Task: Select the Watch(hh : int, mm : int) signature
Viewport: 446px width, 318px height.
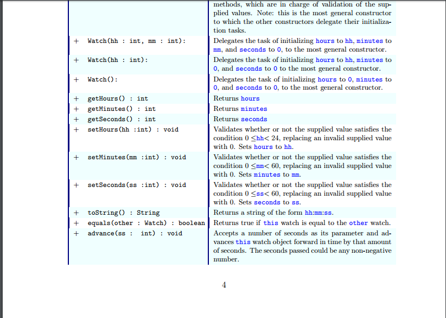Action: point(135,40)
